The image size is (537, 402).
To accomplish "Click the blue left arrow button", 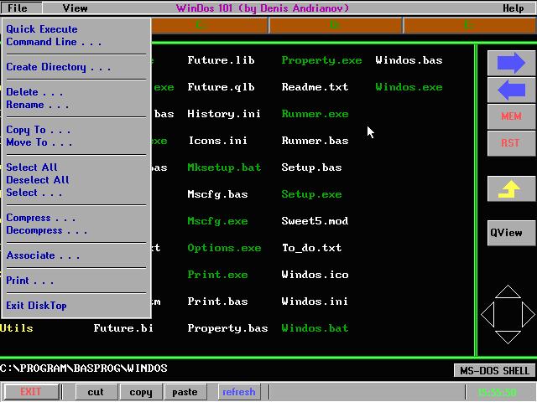I will click(x=511, y=90).
